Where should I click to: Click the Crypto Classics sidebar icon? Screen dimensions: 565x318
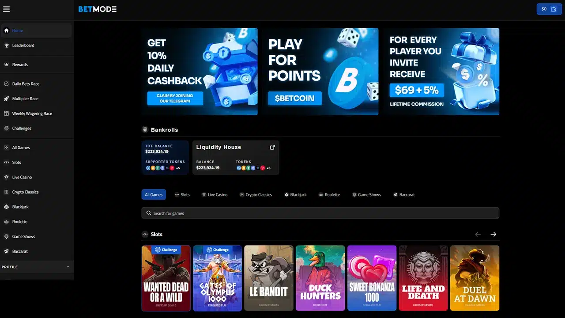tap(6, 192)
